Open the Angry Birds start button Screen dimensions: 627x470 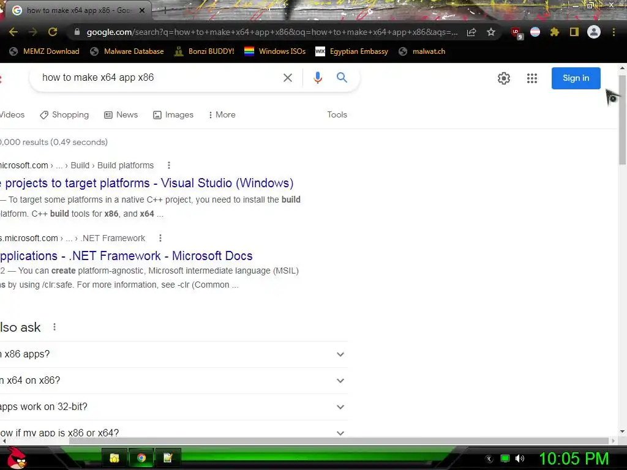[17, 458]
